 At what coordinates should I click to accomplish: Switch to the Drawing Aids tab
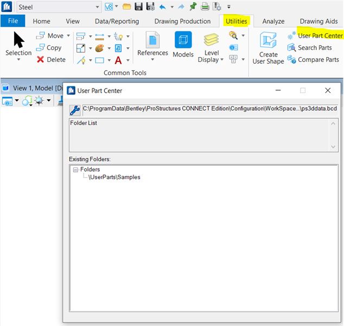[x=319, y=21]
